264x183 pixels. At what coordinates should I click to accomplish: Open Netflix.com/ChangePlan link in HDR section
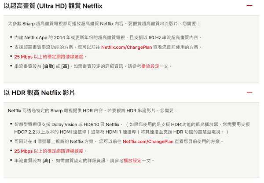pyautogui.click(x=148, y=141)
